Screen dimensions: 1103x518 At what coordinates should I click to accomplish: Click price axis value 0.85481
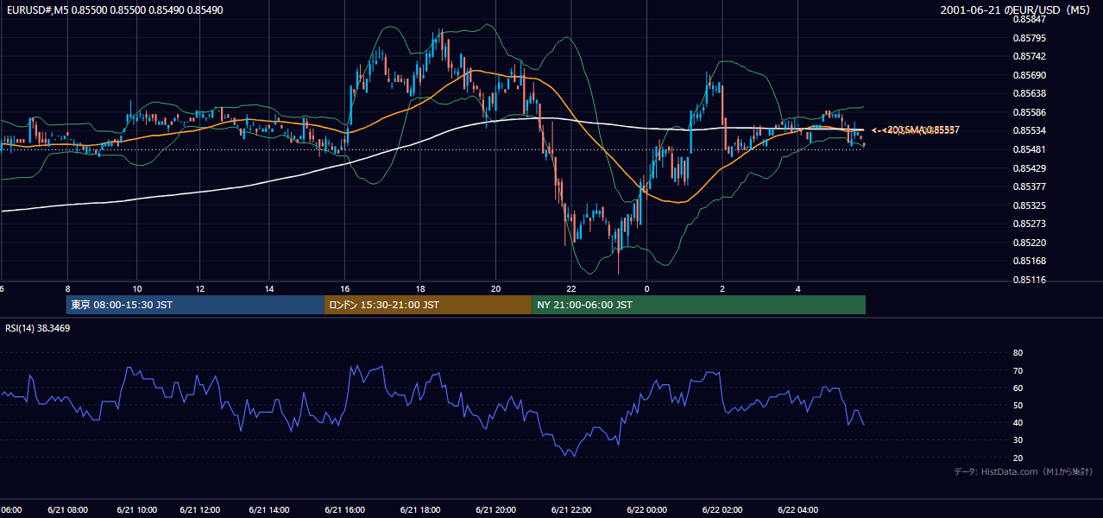pyautogui.click(x=1030, y=149)
